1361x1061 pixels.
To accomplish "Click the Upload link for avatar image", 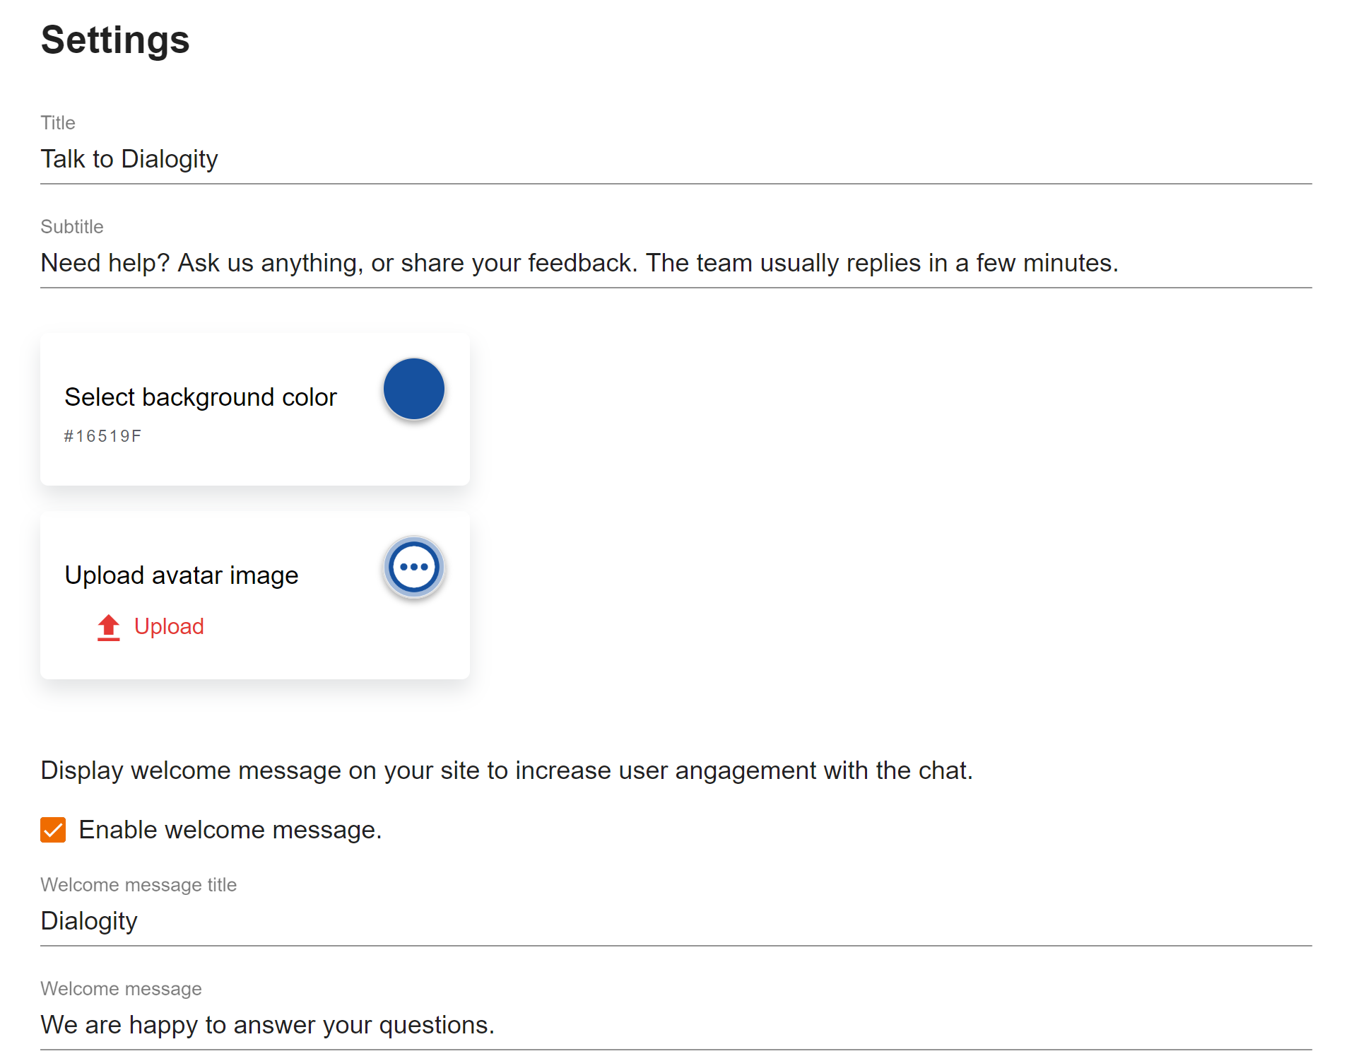I will pos(169,626).
